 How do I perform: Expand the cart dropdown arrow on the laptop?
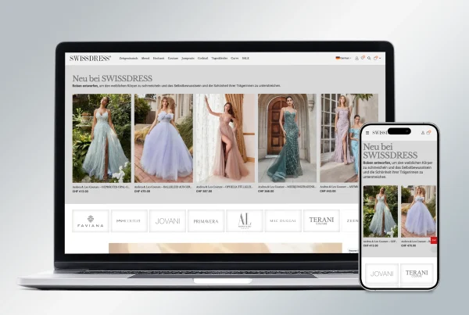pyautogui.click(x=380, y=59)
